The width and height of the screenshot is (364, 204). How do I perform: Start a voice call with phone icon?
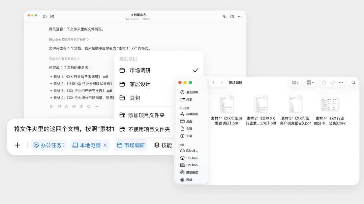point(225,16)
